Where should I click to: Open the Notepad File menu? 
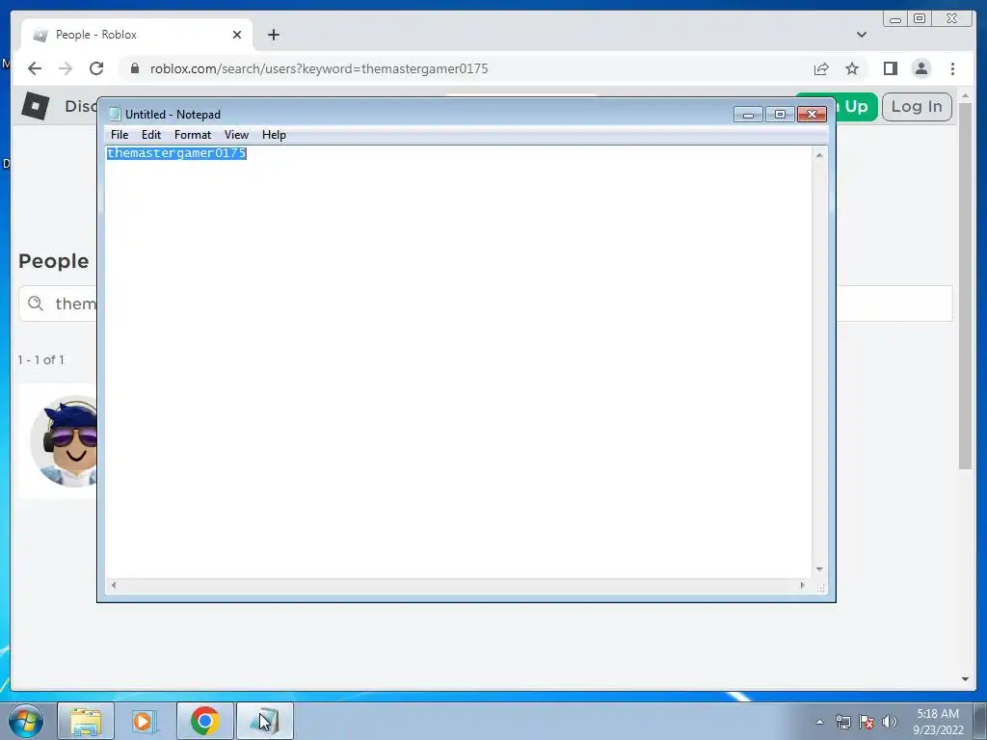[x=119, y=135]
